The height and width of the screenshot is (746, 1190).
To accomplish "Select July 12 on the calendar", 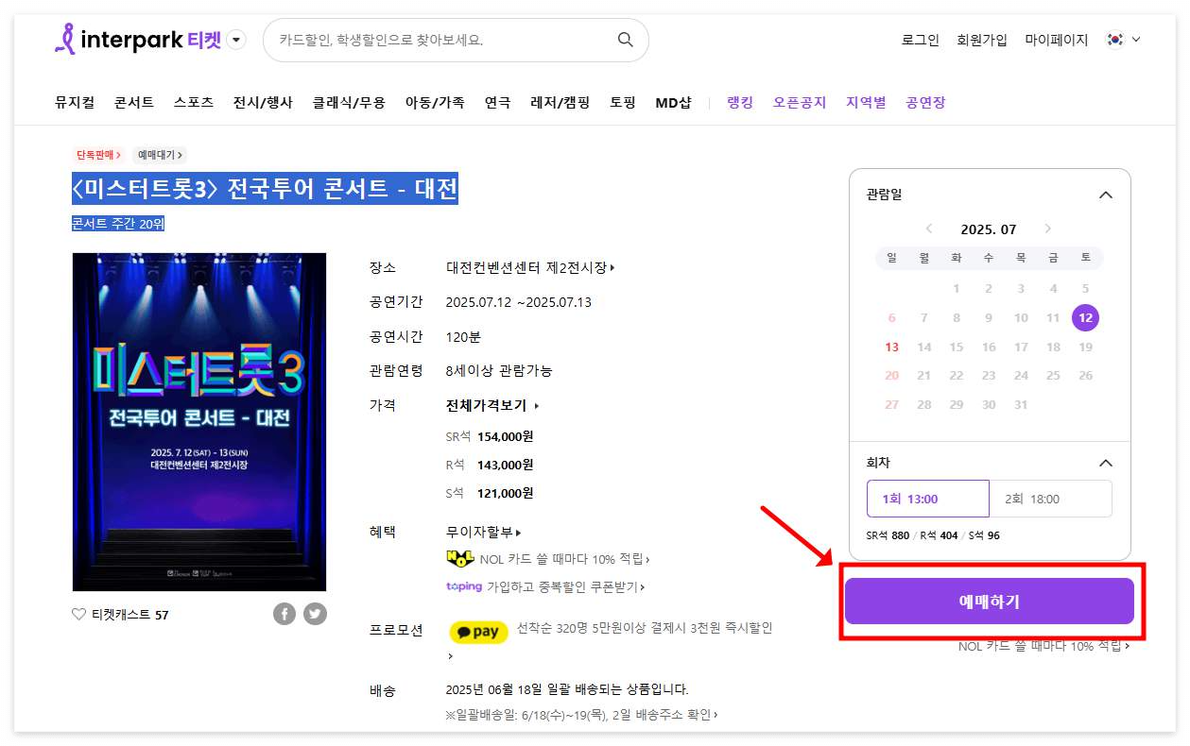I will coord(1085,318).
